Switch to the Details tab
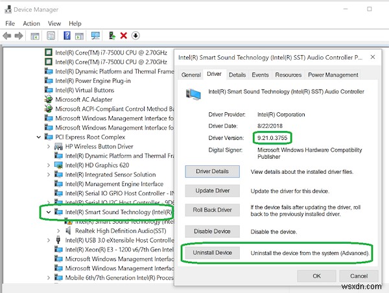Screen dimensions: 389x293 point(237,75)
